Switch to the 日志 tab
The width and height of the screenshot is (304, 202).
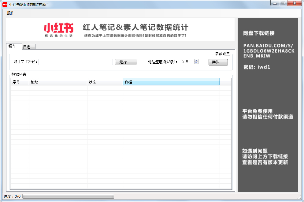27,47
